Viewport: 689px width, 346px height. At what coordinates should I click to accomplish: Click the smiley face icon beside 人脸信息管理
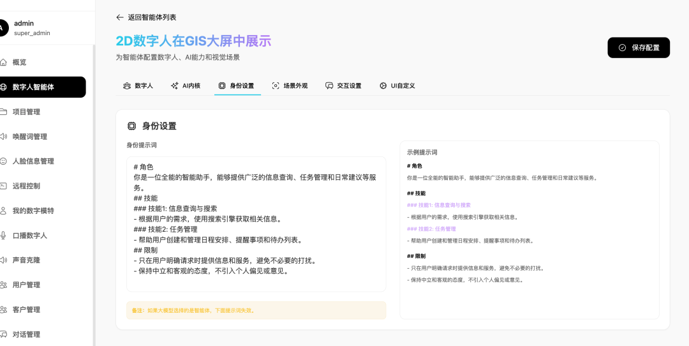pyautogui.click(x=3, y=162)
